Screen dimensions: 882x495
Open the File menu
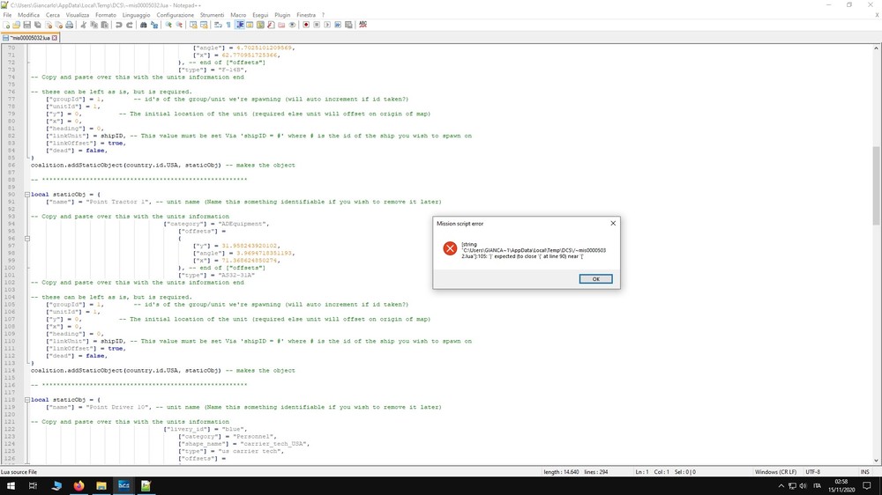point(7,15)
